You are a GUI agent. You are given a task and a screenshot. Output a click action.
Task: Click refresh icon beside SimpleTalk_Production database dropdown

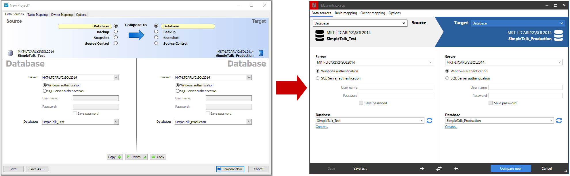[559, 121]
